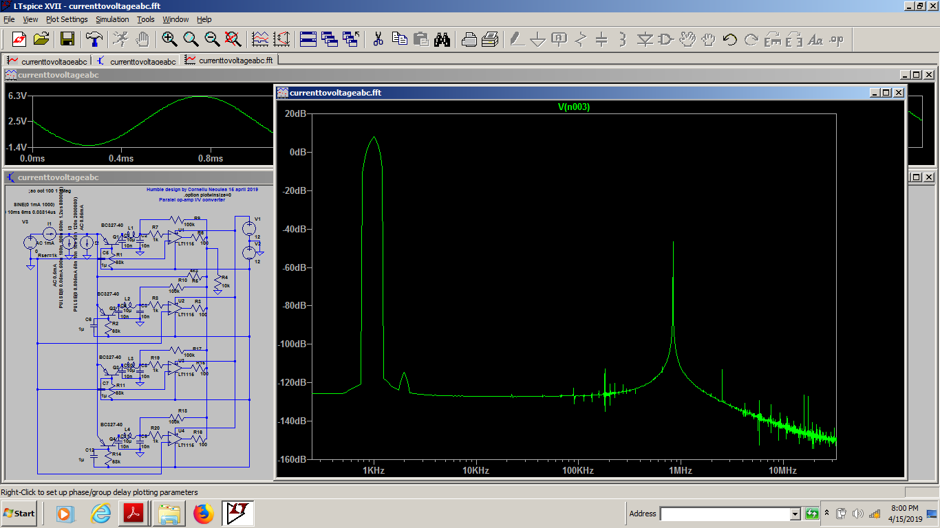This screenshot has width=940, height=528.
Task: Click the Zoom Pan magnifier icon
Action: coord(191,39)
